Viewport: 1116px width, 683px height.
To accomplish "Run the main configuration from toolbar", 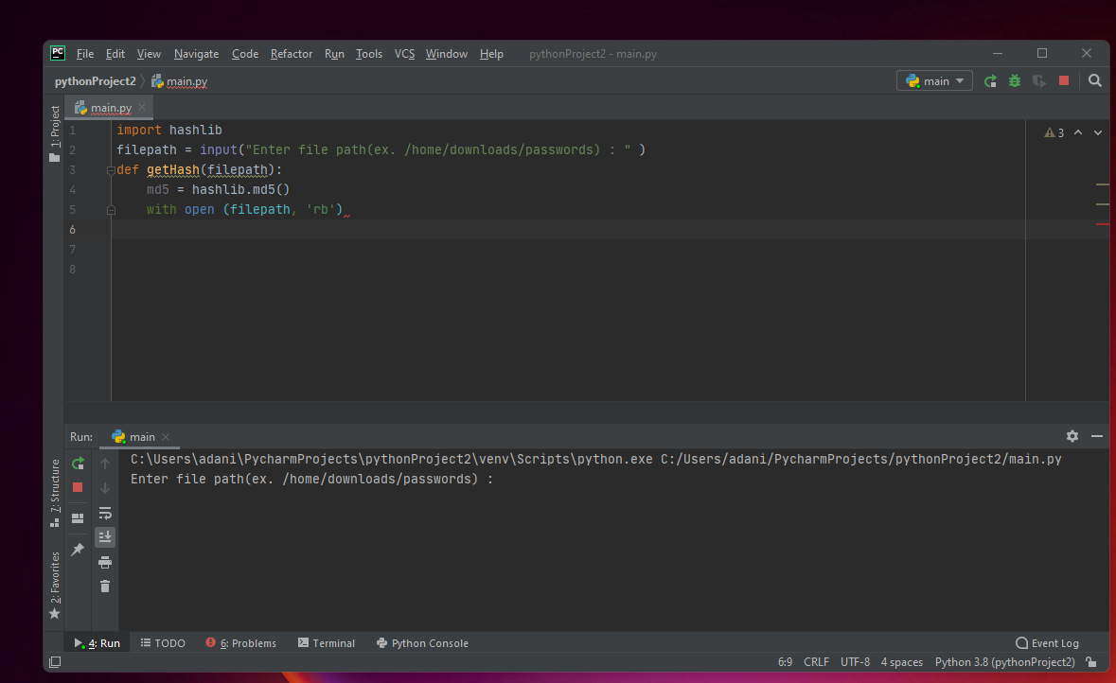I will (990, 81).
